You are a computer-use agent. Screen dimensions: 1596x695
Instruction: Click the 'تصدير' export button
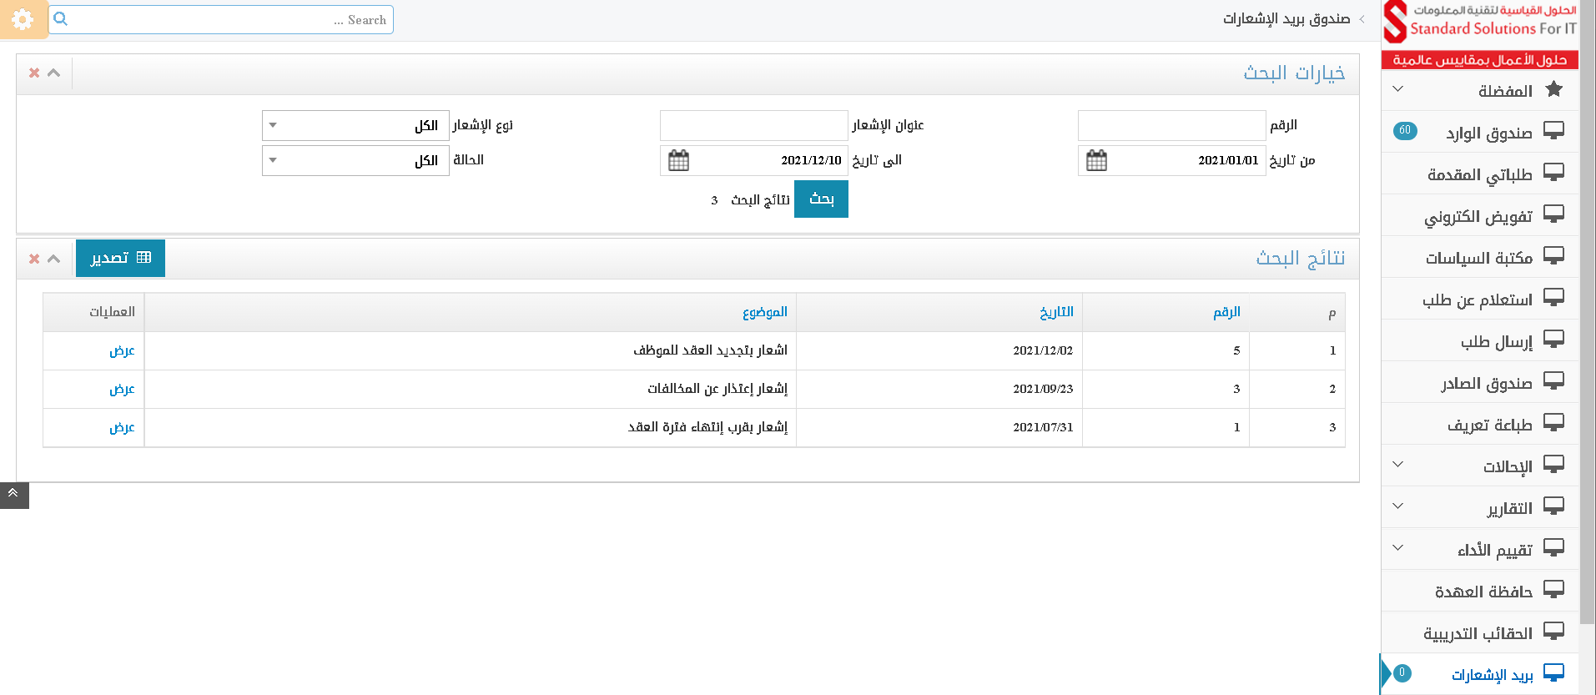(120, 258)
